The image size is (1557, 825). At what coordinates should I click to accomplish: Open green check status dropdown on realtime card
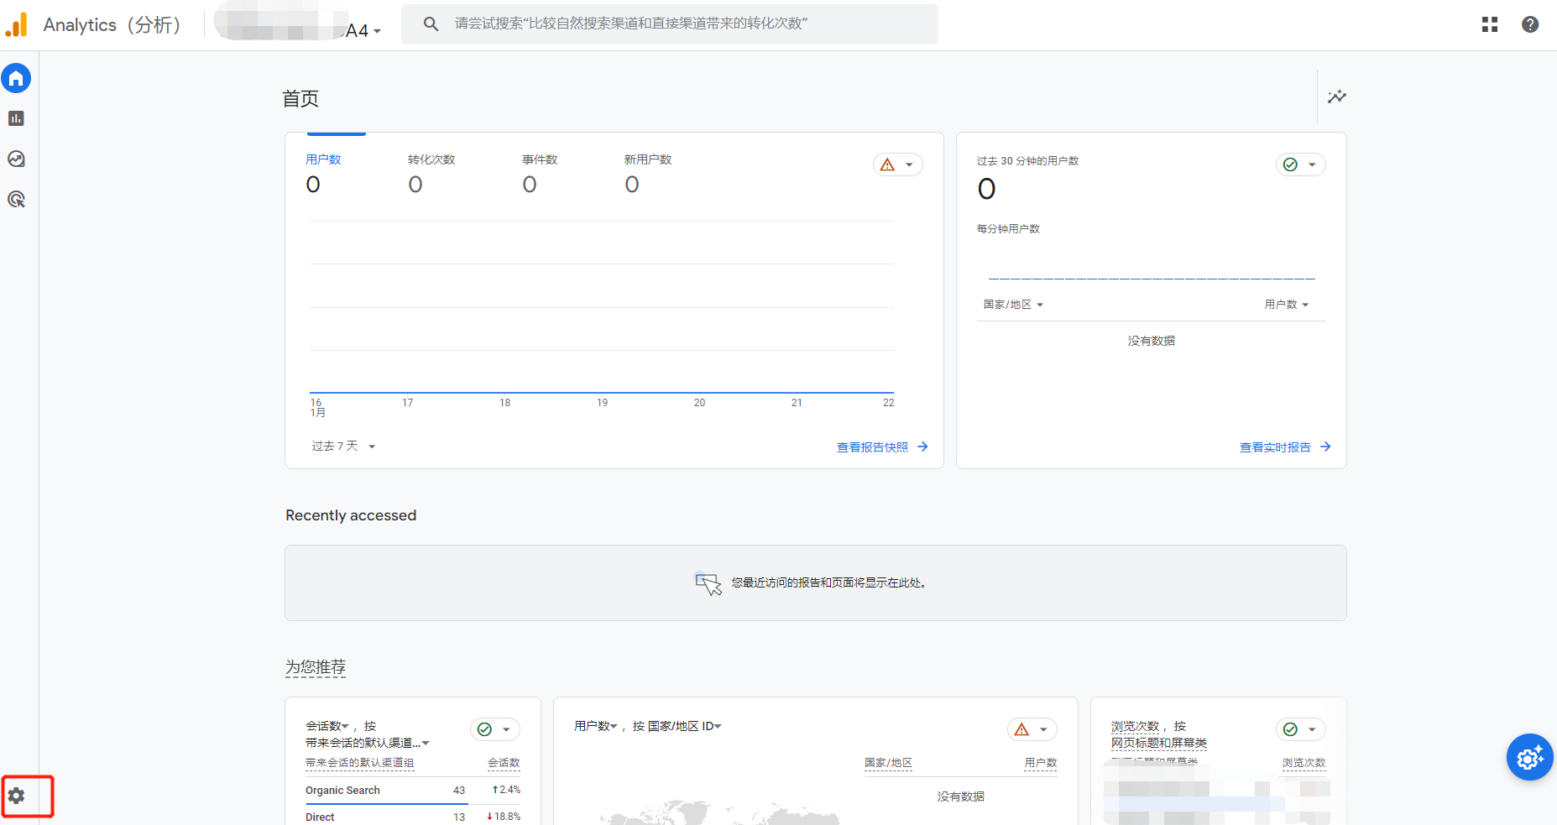coord(1301,164)
